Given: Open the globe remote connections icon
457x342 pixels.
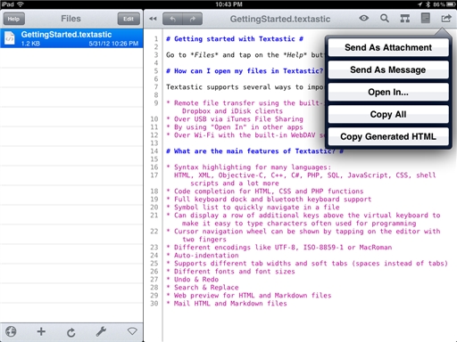Looking at the screenshot, I should tap(11, 331).
